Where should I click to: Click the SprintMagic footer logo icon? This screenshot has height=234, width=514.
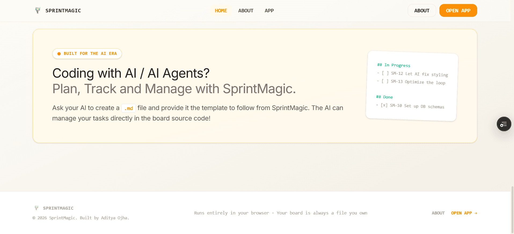(x=37, y=208)
